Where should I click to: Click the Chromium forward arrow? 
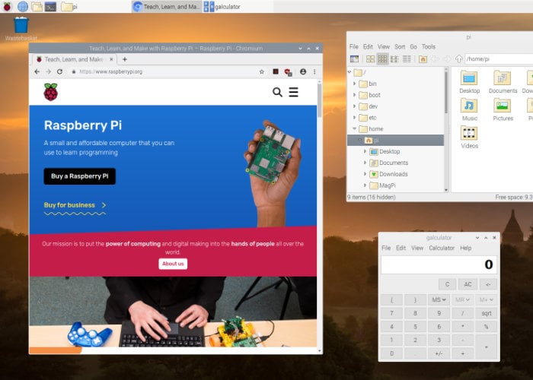tap(48, 71)
